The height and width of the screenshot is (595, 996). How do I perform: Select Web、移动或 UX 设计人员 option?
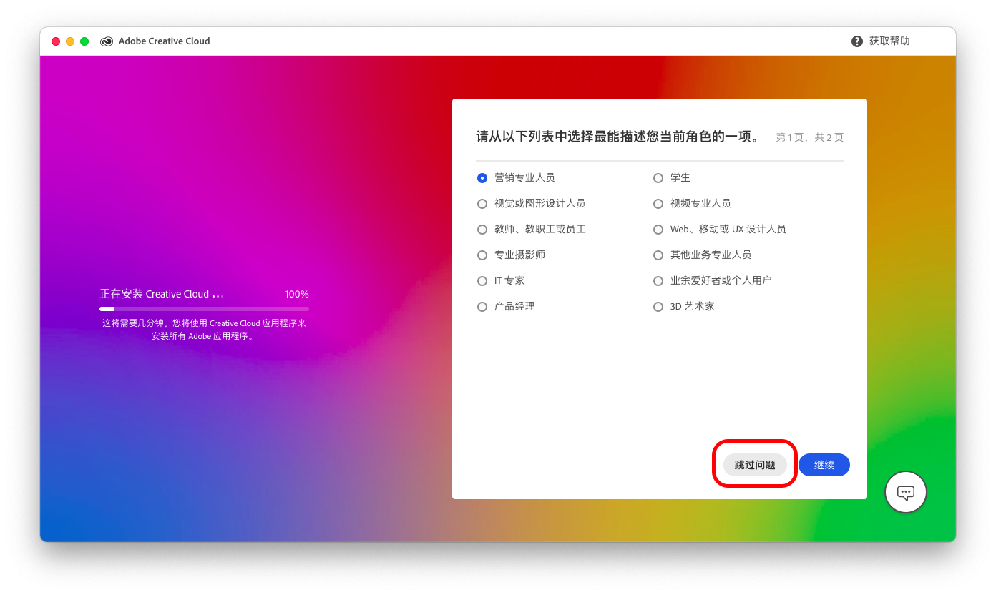click(x=658, y=230)
